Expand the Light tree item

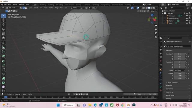click(165, 23)
